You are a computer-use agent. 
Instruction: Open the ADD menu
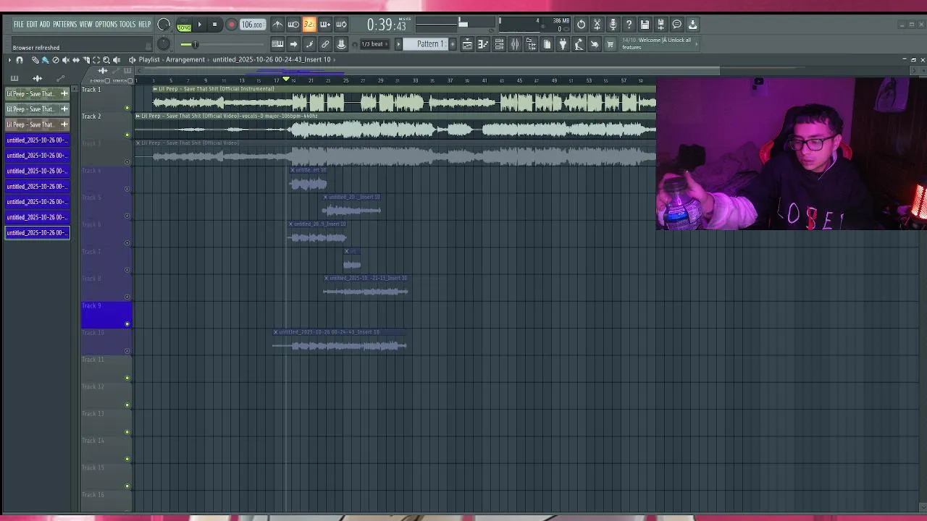click(45, 25)
